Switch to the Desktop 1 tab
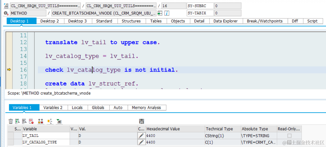This screenshot has height=147, width=326. [22, 21]
